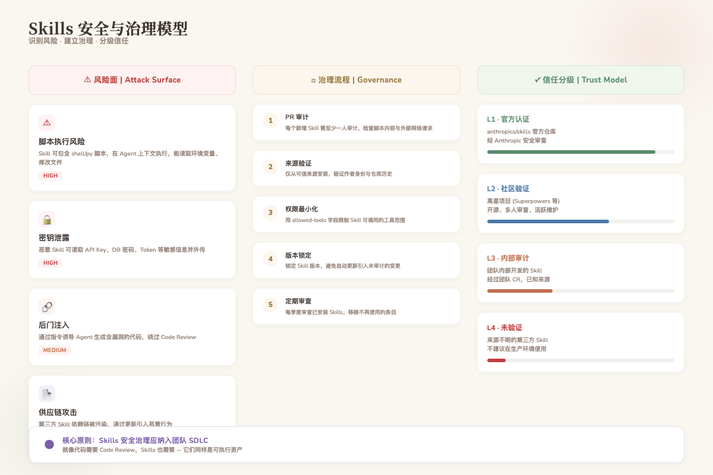This screenshot has width=713, height=475.
Task: Click the text 经过团队 CR，已知来源
Action: (x=519, y=280)
